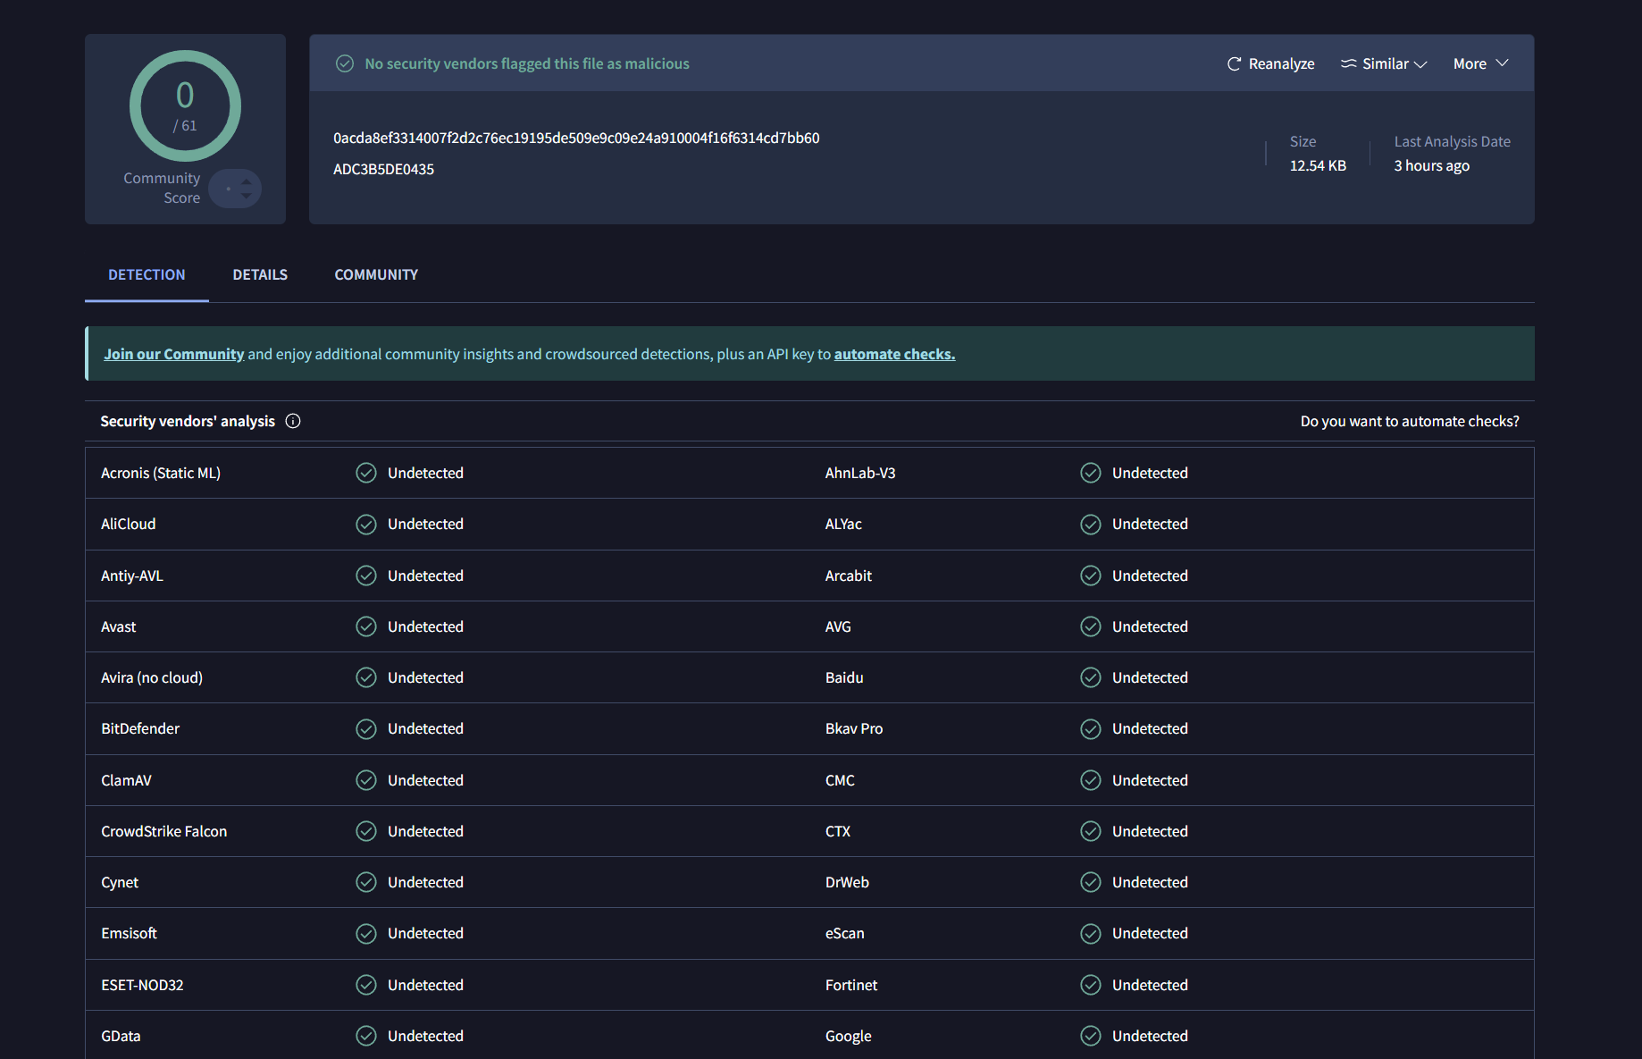1642x1059 pixels.
Task: Follow the automate checks link
Action: pyautogui.click(x=894, y=354)
